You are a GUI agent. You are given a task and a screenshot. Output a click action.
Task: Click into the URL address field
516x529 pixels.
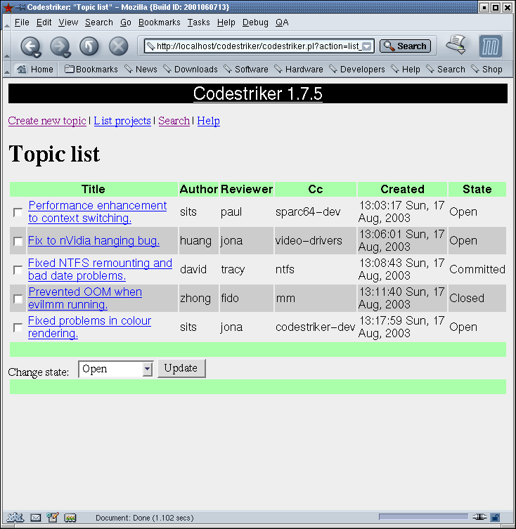tap(257, 46)
